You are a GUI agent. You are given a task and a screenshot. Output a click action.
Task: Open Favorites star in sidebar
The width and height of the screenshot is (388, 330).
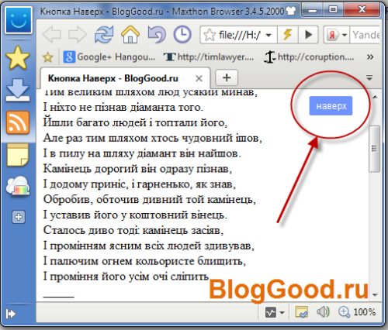[18, 58]
